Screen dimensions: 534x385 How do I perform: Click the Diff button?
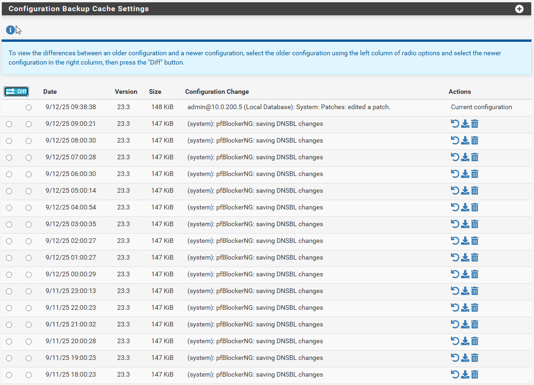click(x=16, y=91)
